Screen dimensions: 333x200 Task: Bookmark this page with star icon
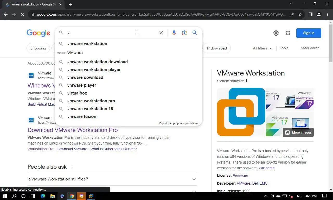tap(300, 14)
